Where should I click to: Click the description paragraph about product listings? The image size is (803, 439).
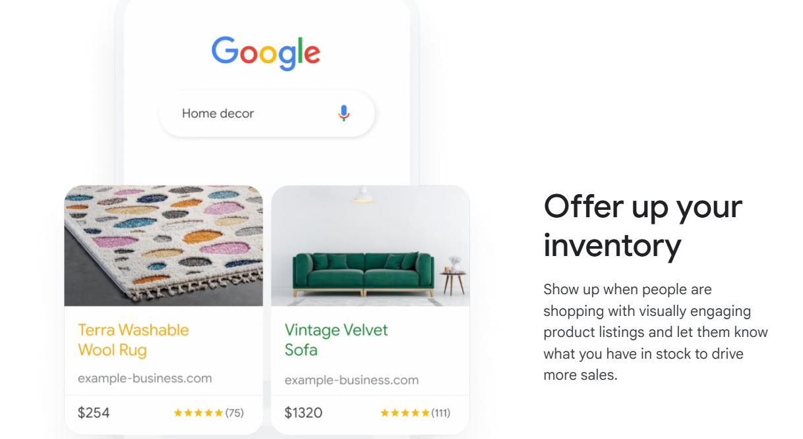coord(655,332)
